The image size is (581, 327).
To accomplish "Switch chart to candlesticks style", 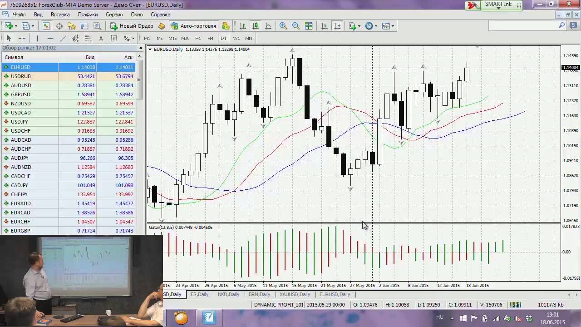I will click(256, 26).
